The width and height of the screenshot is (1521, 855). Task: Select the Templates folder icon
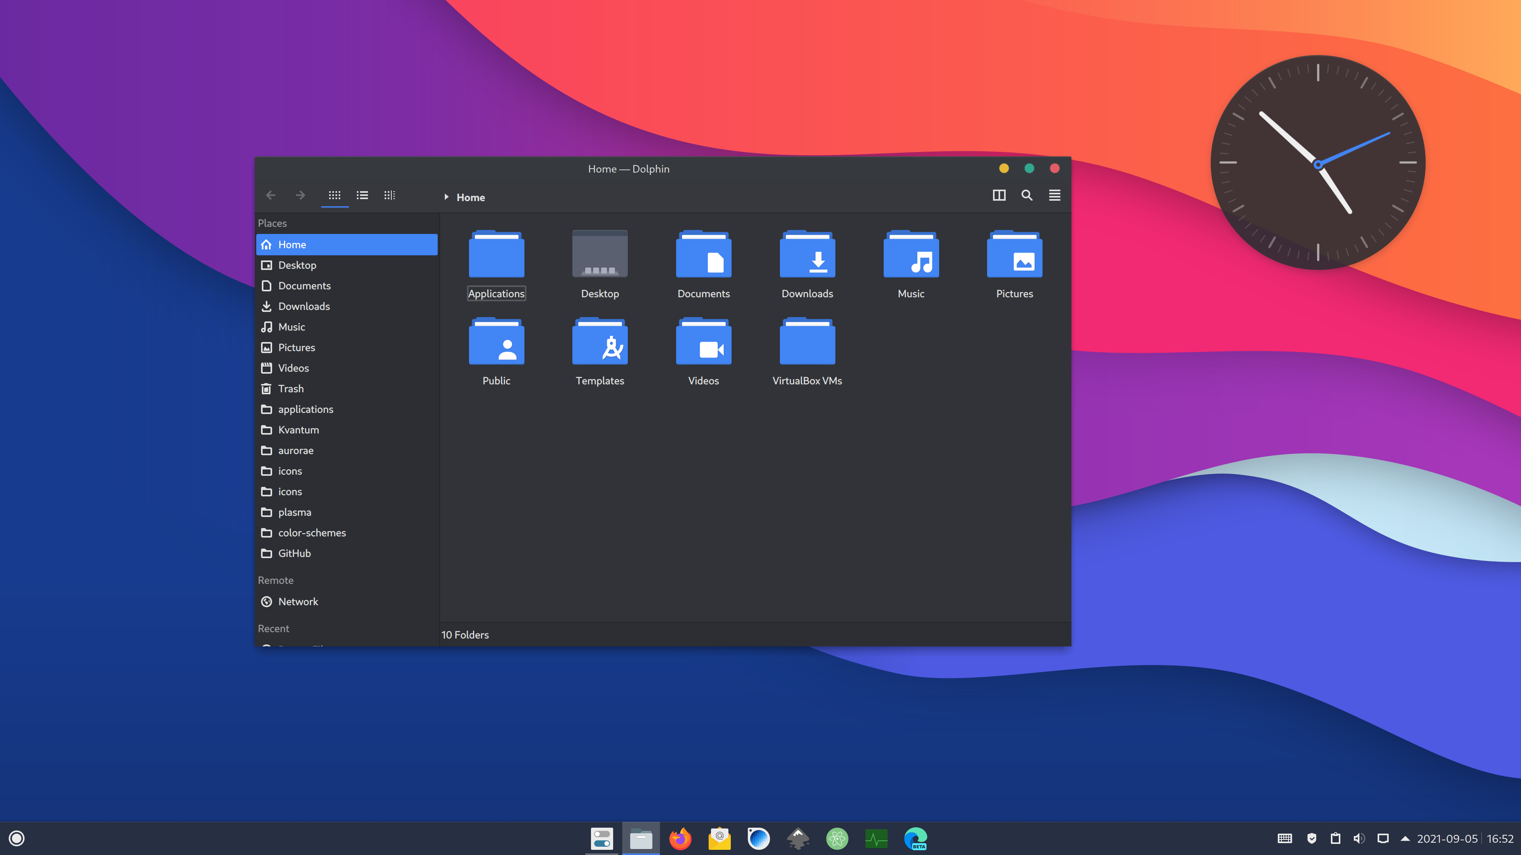(600, 341)
